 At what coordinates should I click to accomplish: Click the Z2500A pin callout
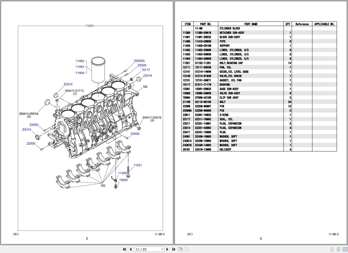pos(139,61)
